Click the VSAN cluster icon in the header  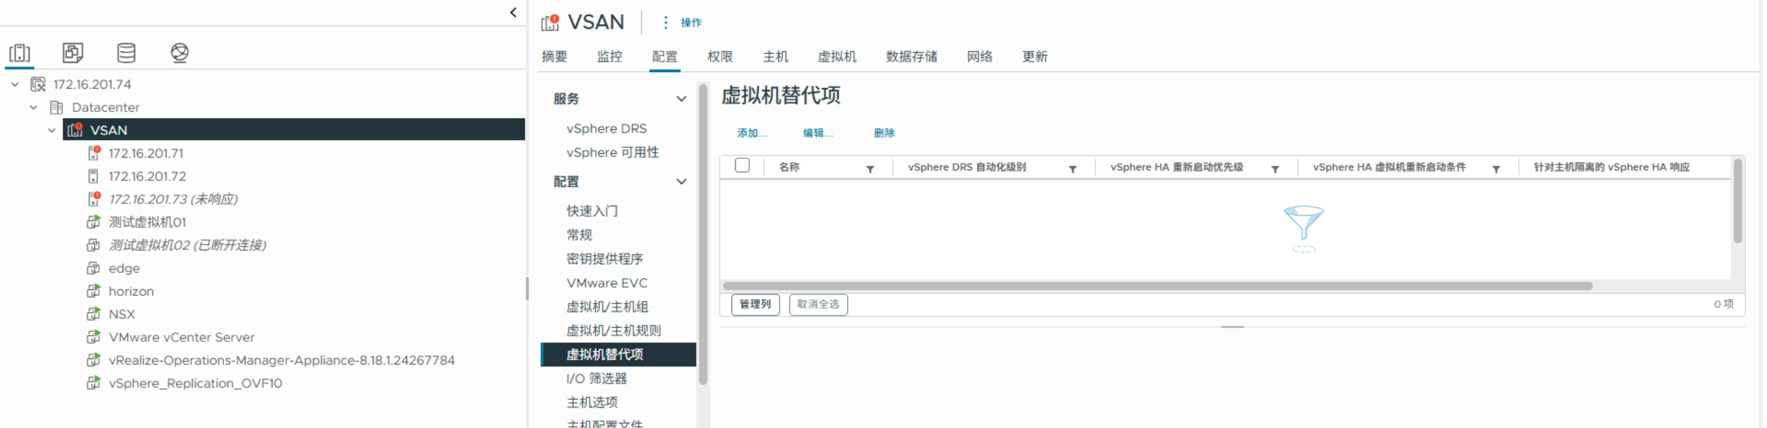pyautogui.click(x=550, y=23)
